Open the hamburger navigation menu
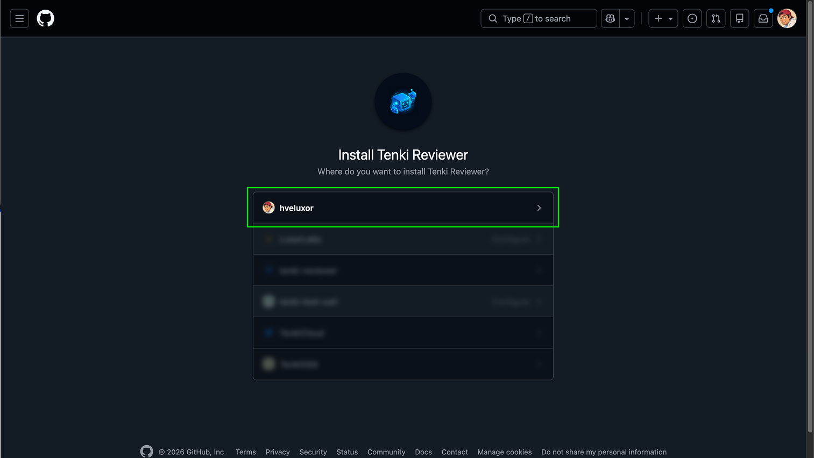This screenshot has width=814, height=458. coord(19,18)
